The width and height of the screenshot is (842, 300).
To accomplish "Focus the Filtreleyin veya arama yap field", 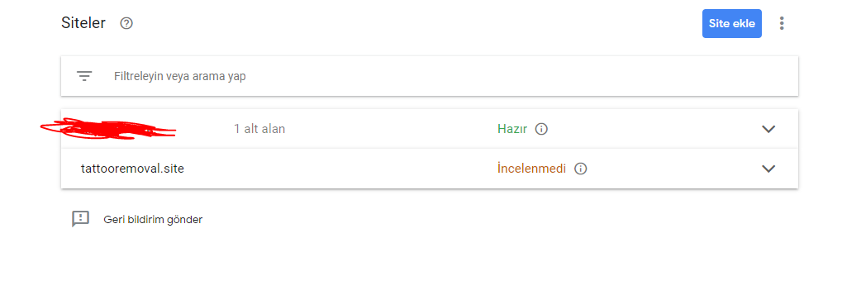I will click(430, 76).
